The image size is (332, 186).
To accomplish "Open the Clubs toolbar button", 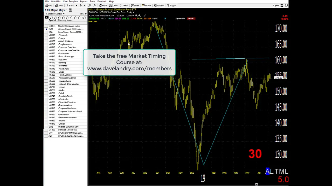I will 113,5.
